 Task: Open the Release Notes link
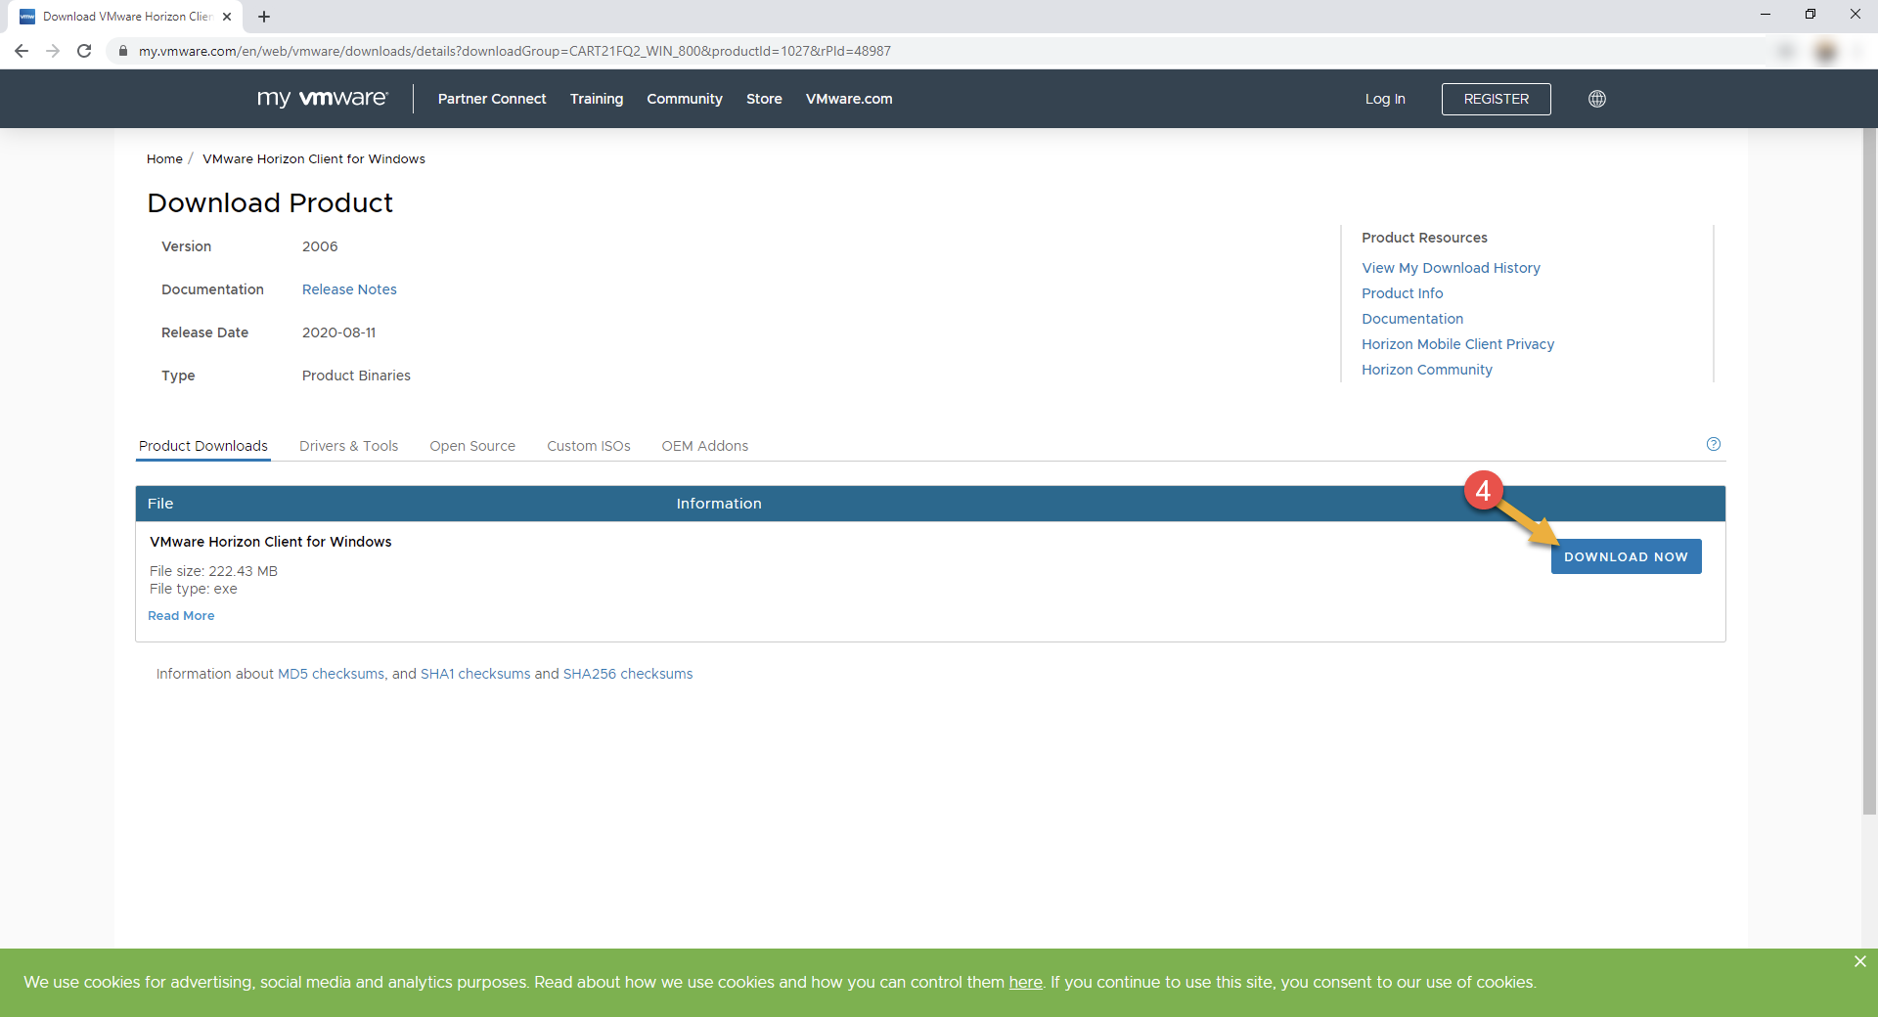pyautogui.click(x=349, y=289)
